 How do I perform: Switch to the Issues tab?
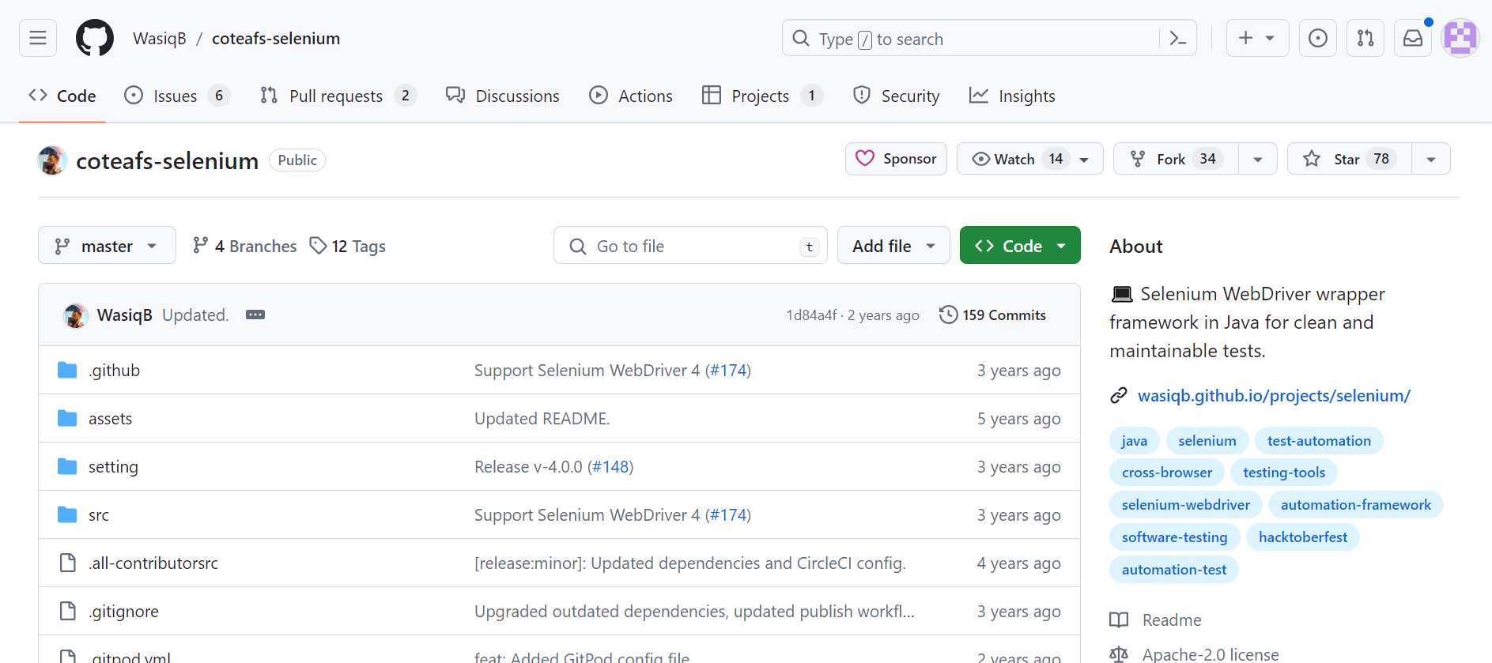(176, 96)
